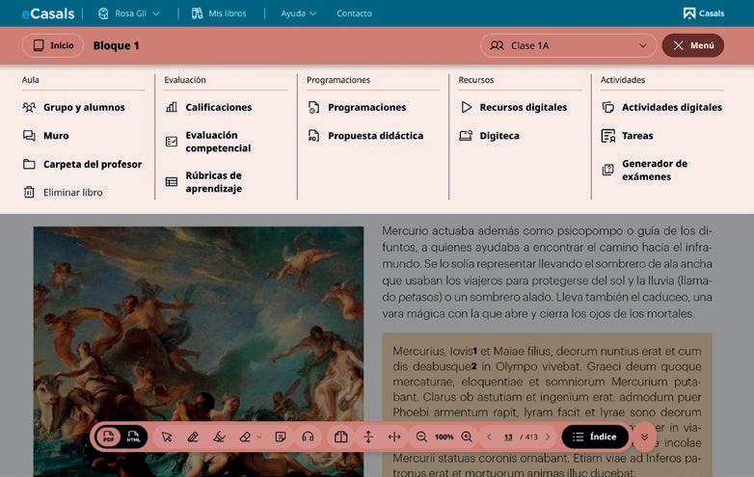Click the Inicio button

53,45
